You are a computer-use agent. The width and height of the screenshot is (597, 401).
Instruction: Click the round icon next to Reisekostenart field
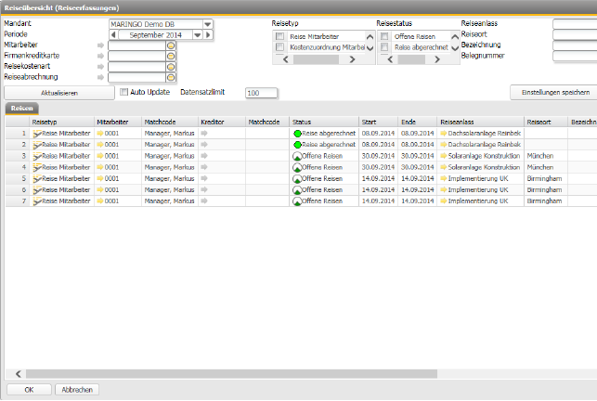click(171, 67)
